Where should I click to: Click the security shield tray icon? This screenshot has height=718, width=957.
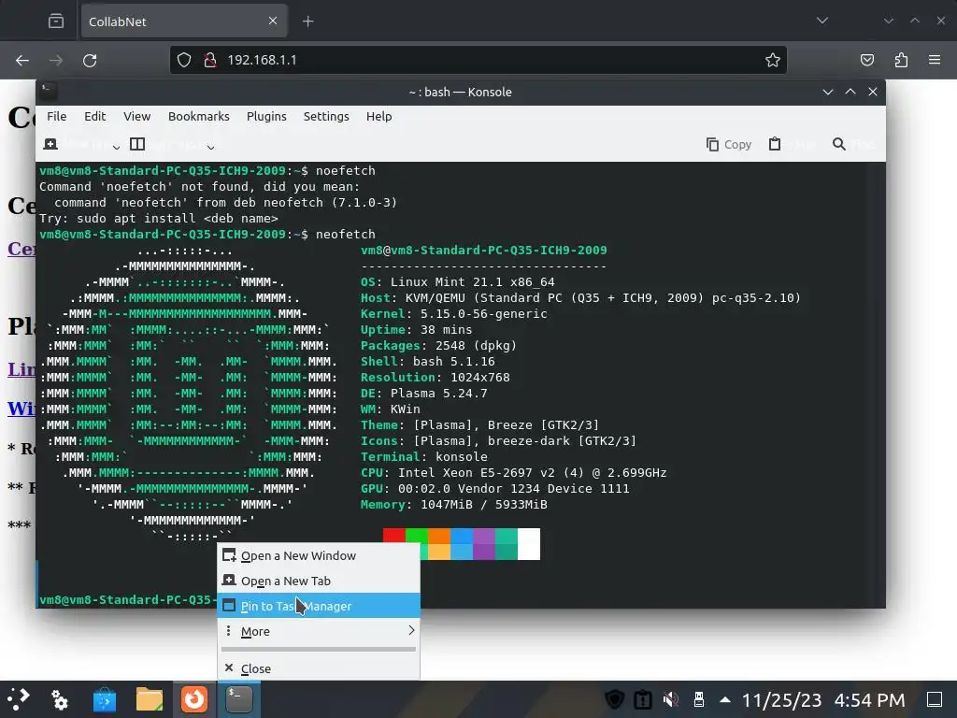[x=615, y=699]
